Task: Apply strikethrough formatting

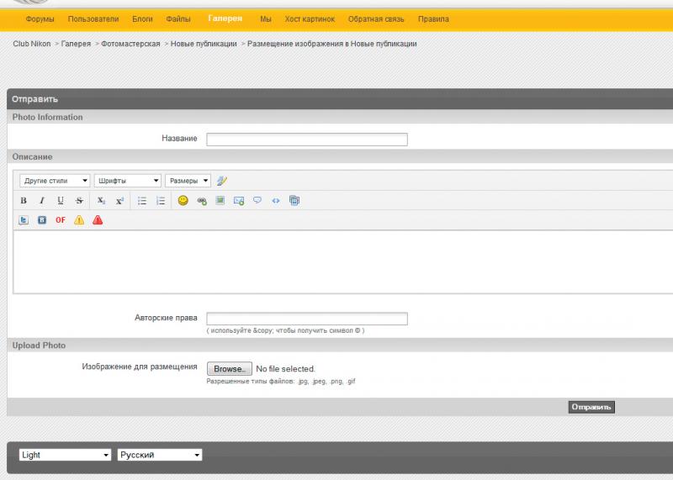Action: point(79,200)
